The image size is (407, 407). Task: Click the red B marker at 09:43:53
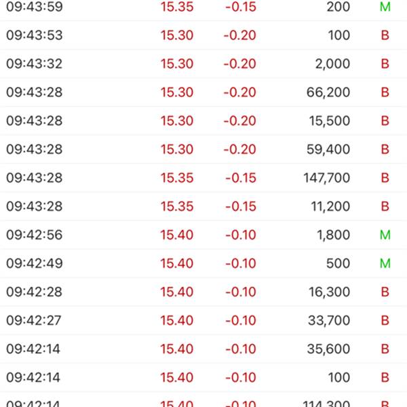[x=385, y=35]
